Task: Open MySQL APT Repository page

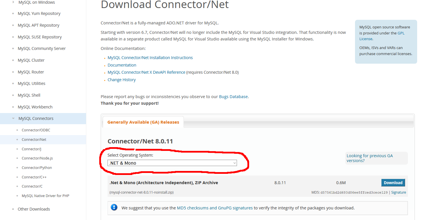Action: tap(39, 25)
